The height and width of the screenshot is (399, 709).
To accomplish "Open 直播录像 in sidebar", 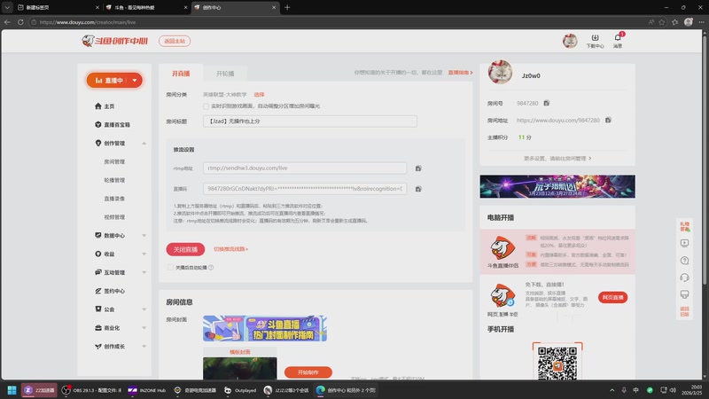I will pyautogui.click(x=114, y=199).
